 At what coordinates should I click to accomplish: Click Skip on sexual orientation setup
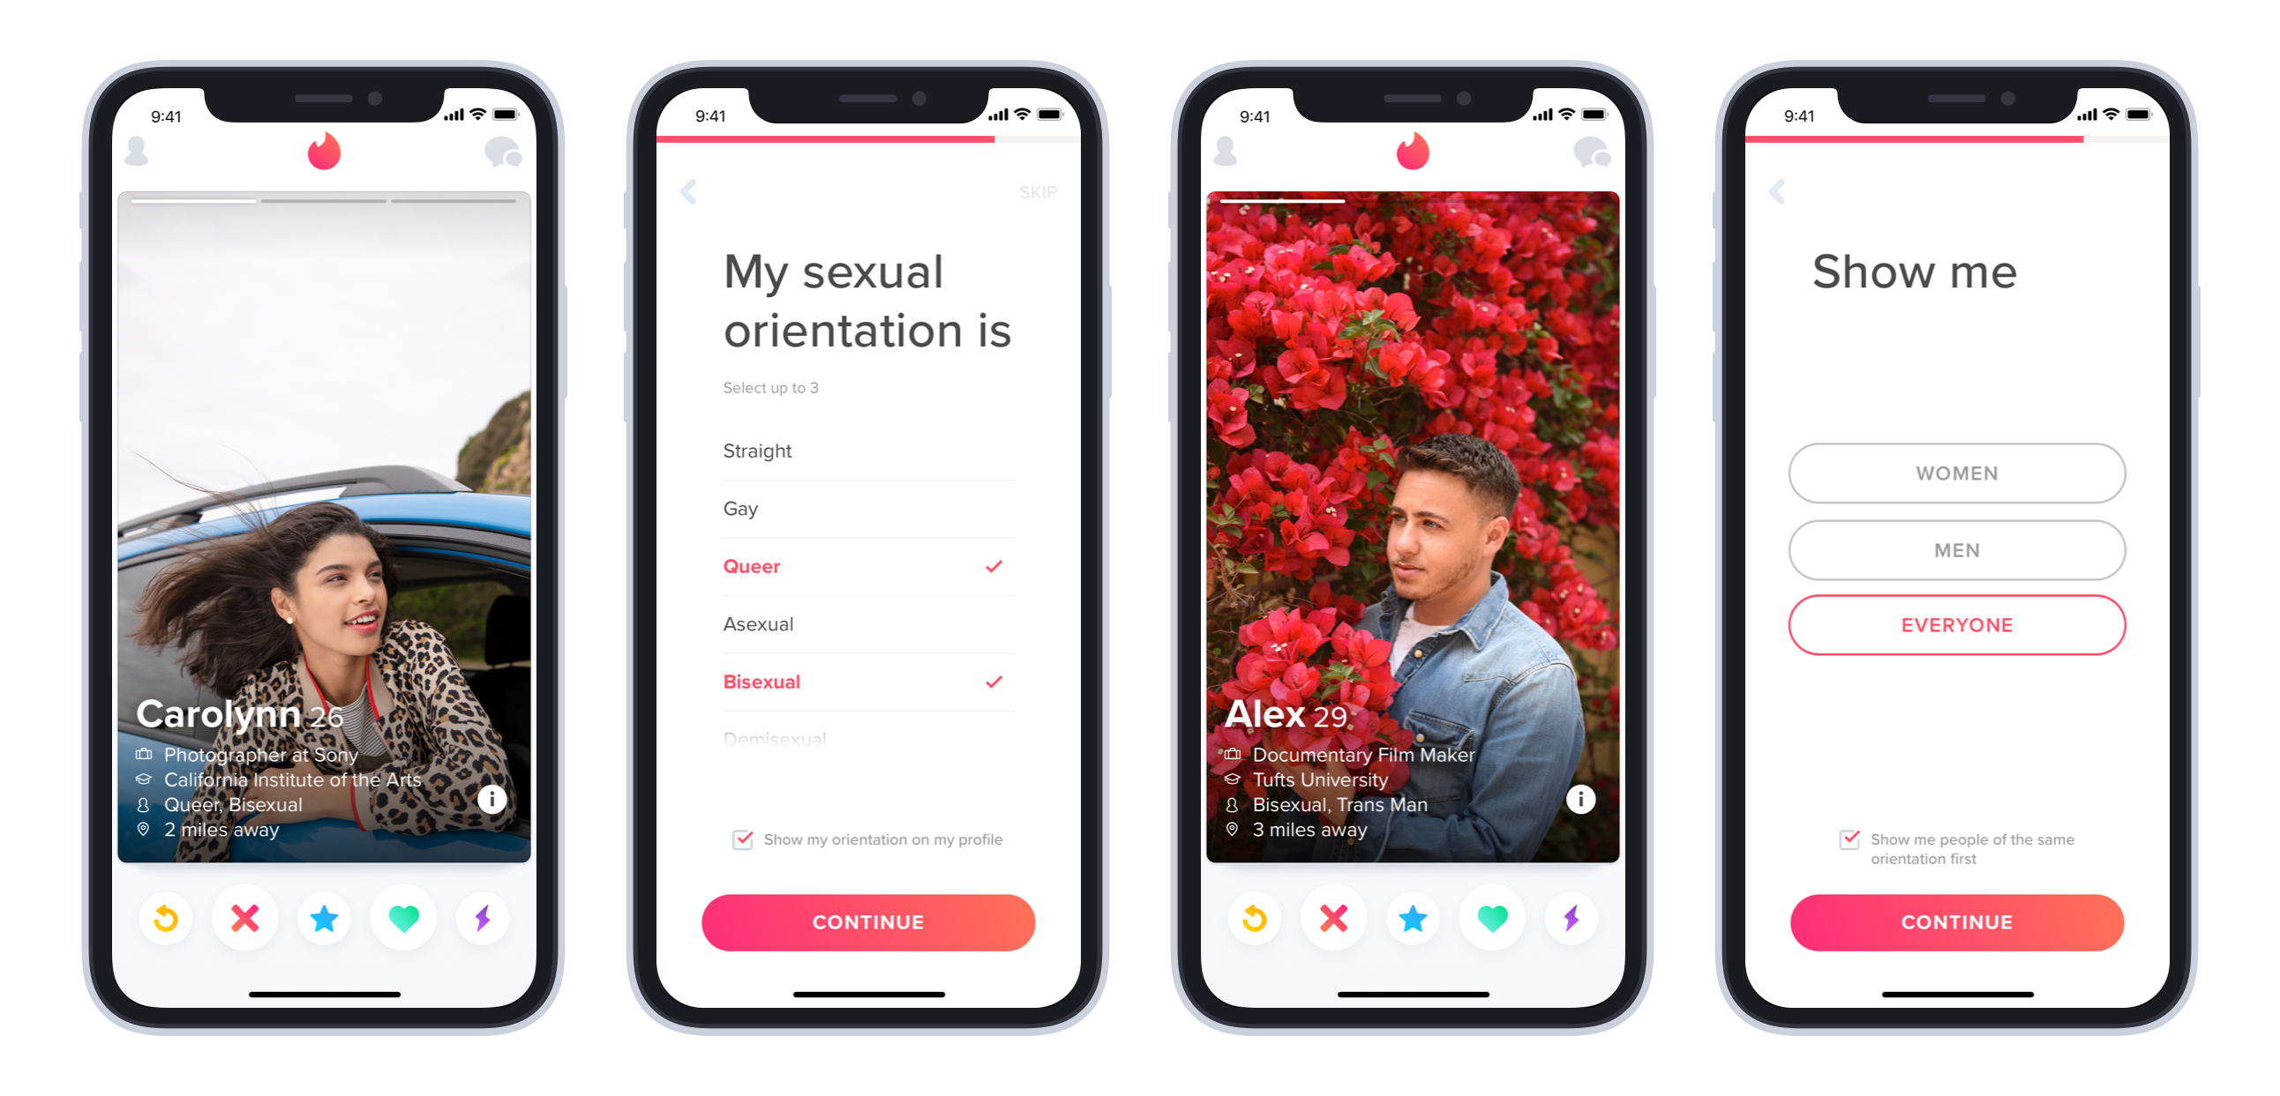point(1039,190)
